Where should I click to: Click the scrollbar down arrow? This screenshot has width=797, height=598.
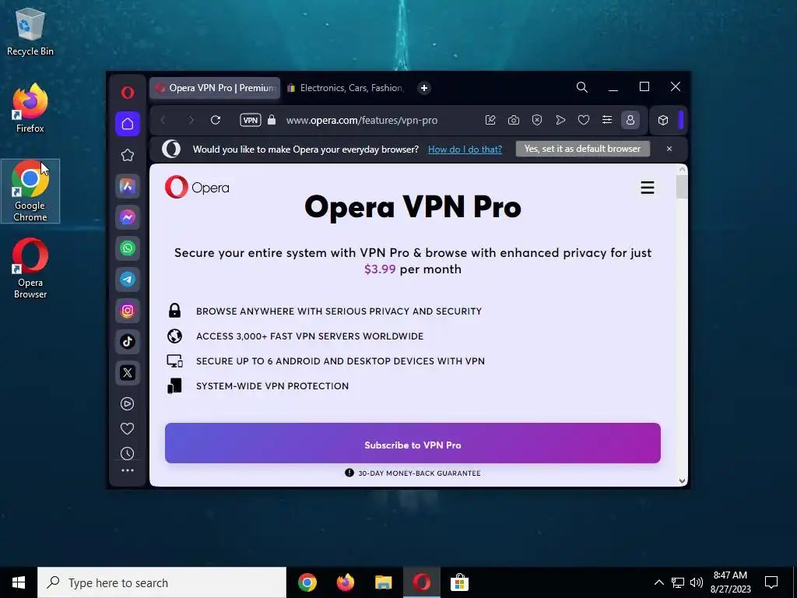682,480
